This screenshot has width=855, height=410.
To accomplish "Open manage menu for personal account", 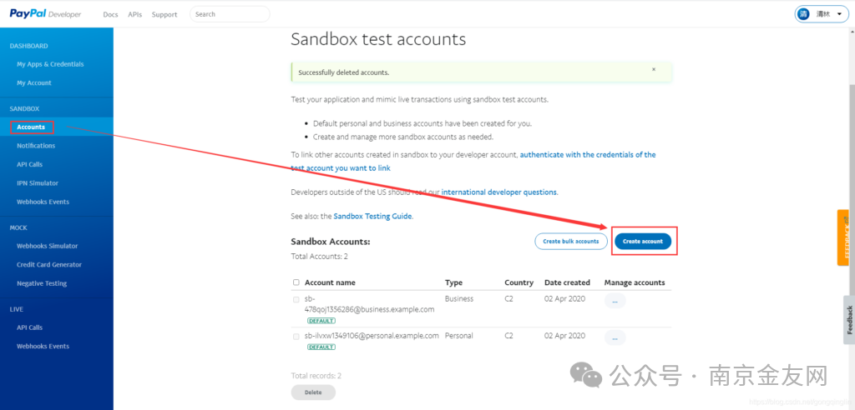I will coord(614,337).
